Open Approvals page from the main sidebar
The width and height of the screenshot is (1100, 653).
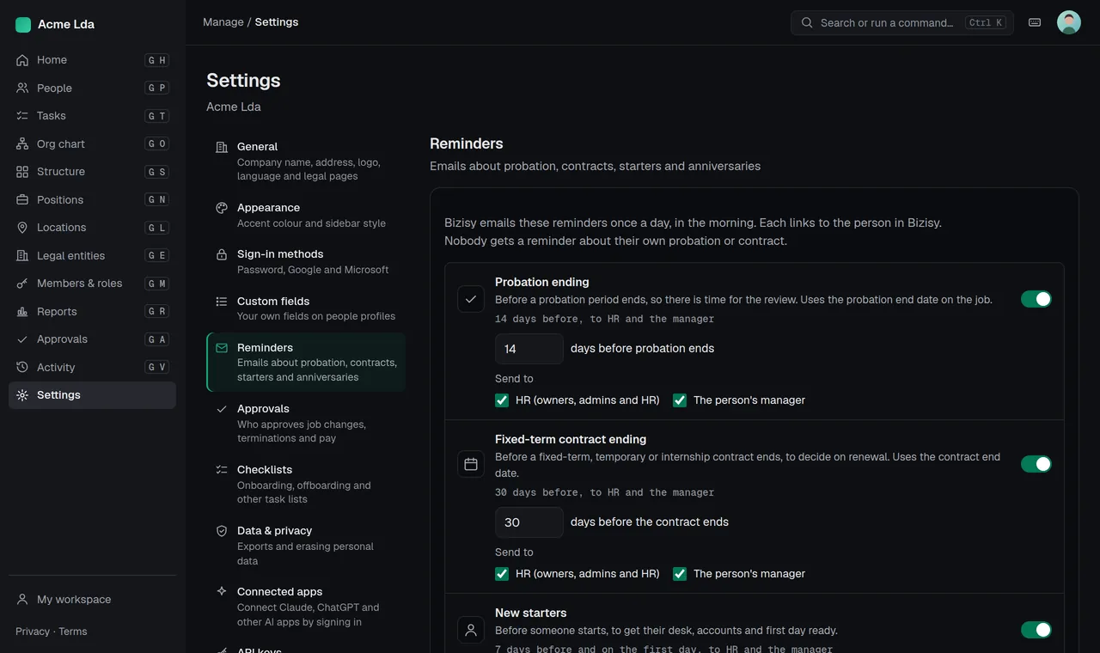click(x=92, y=339)
